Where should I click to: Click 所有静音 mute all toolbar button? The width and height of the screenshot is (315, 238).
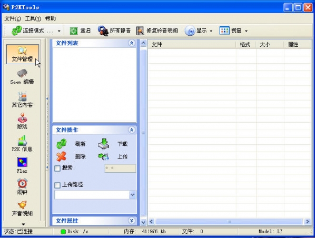tap(114, 31)
